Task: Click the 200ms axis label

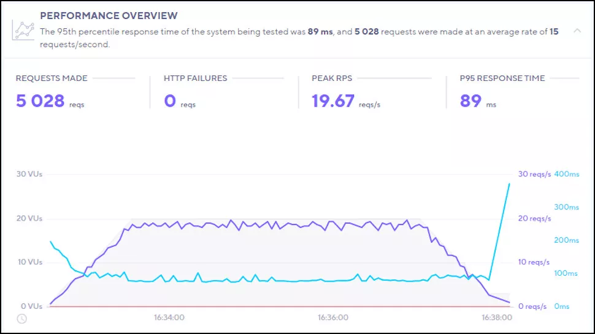Action: coord(567,240)
